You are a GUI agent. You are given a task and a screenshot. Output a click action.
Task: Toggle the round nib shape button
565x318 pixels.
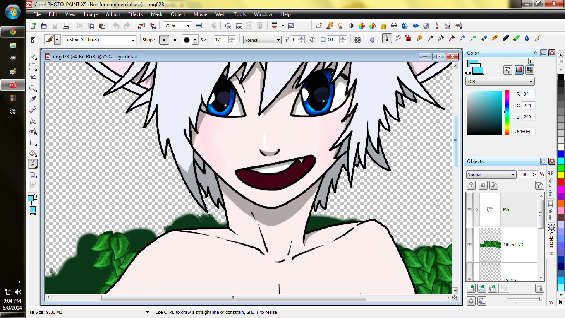tap(164, 40)
